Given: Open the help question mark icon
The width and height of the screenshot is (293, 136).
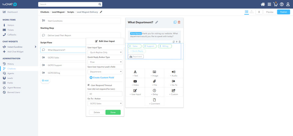Looking at the screenshot, I should [x=282, y=4].
